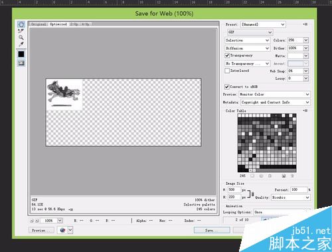Click the Preview button

click(x=41, y=230)
